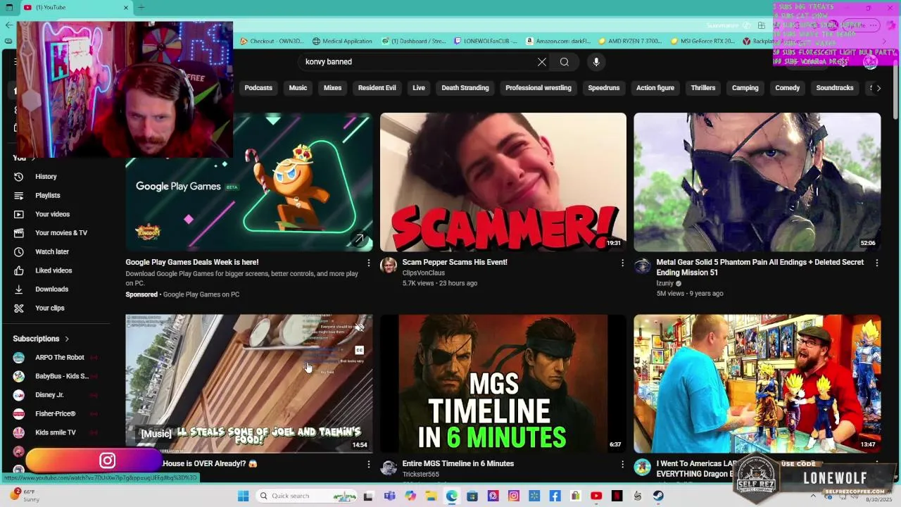This screenshot has width=901, height=507.
Task: Open Scam Pepper Scams His Event title
Action: (455, 263)
